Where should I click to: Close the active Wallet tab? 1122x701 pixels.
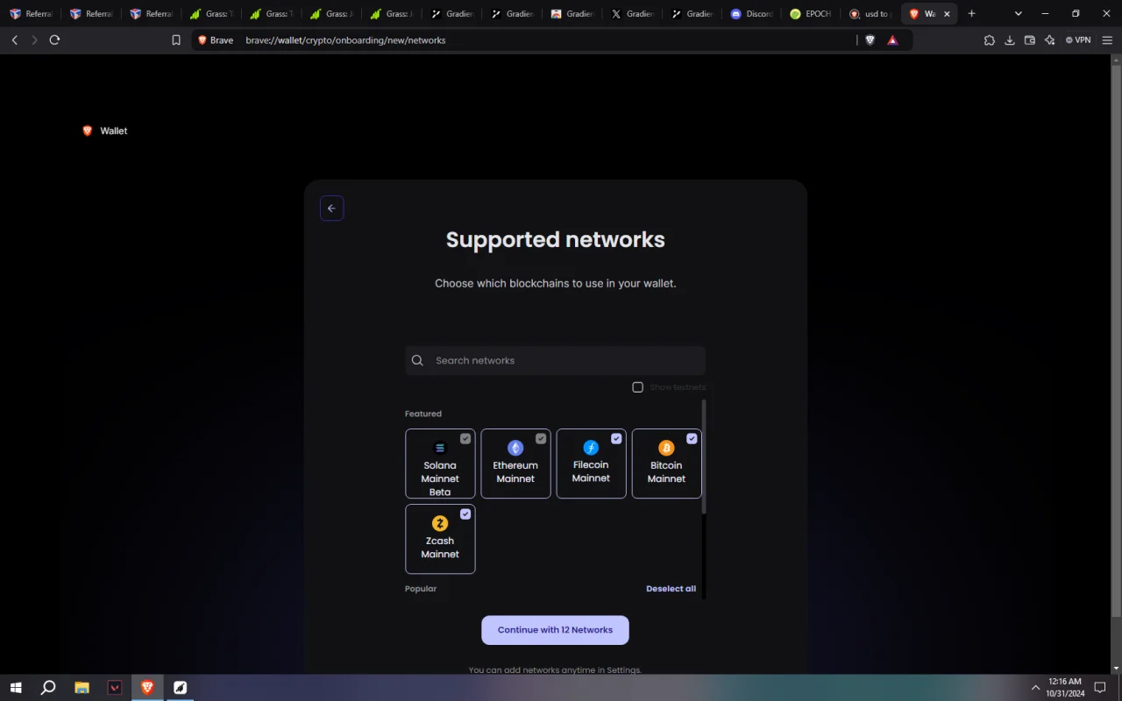pos(947,14)
